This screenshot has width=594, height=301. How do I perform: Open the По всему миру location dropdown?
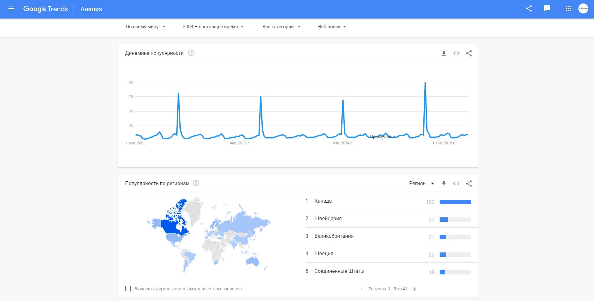point(146,27)
